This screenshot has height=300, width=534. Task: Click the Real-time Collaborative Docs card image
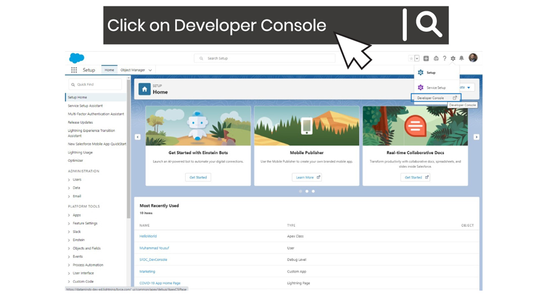(x=415, y=126)
